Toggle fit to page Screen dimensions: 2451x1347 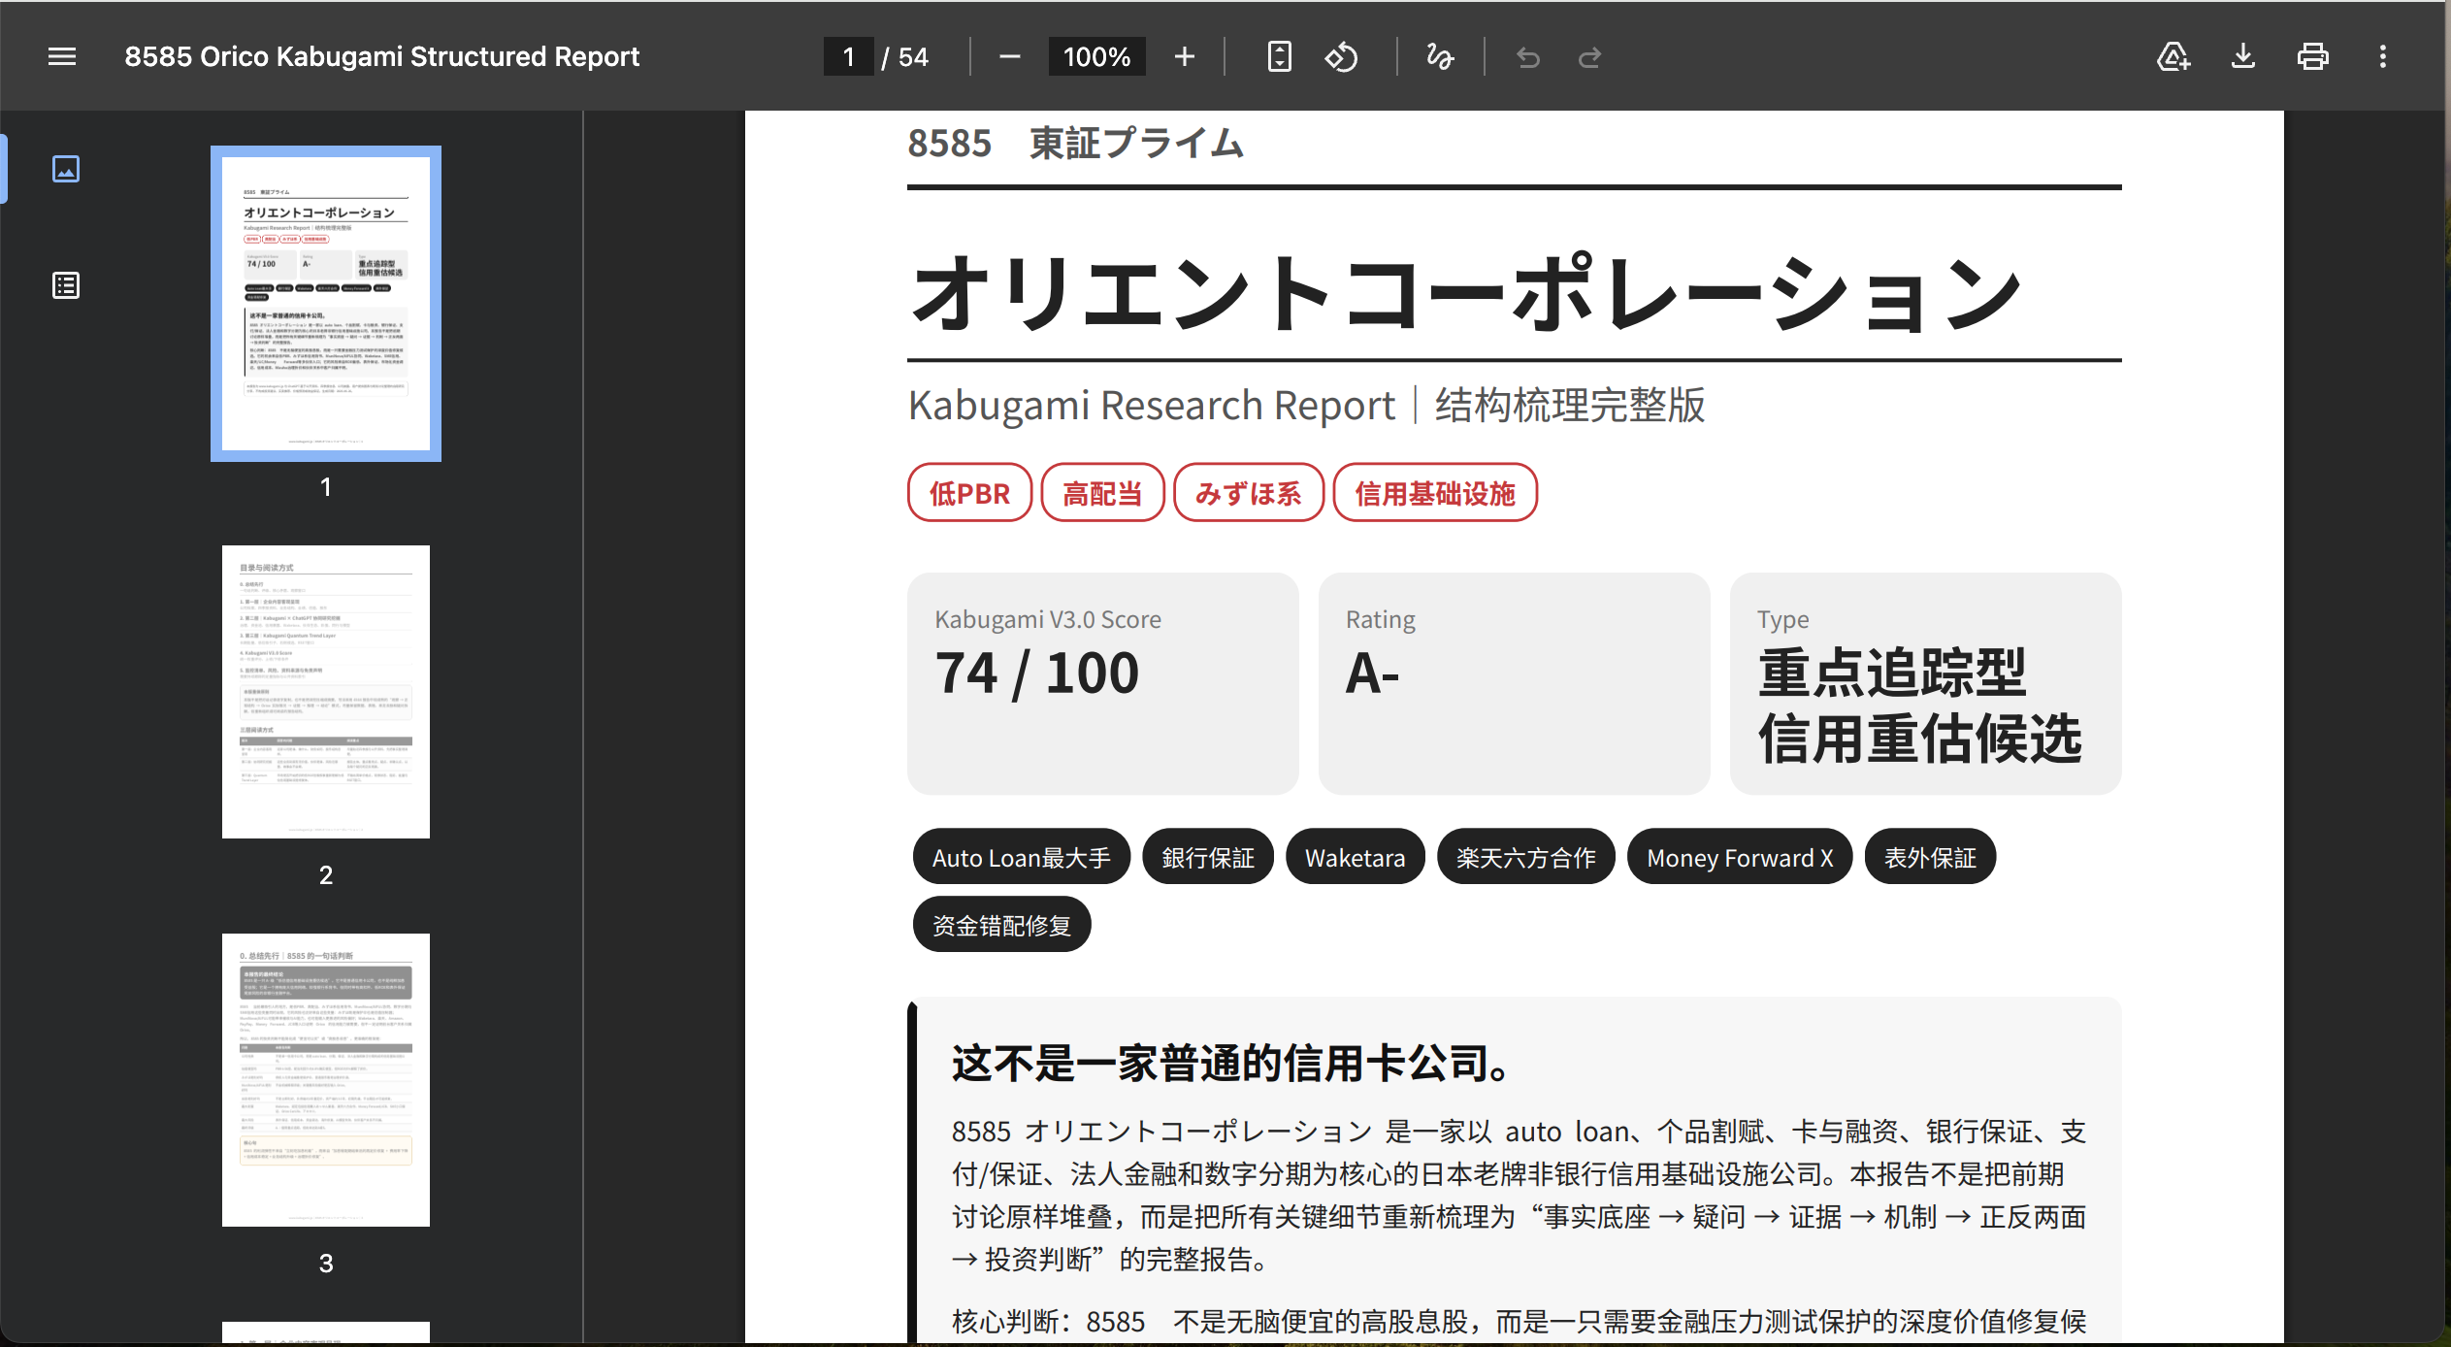click(1279, 56)
